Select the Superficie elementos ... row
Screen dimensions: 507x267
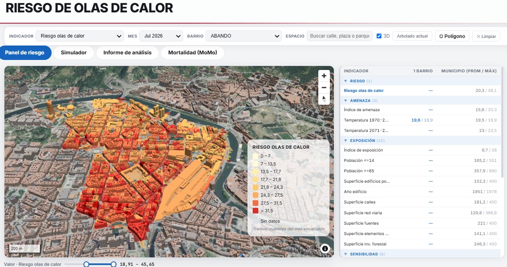point(420,233)
